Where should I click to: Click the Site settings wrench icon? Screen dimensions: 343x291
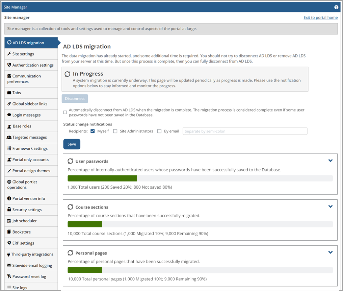pos(9,54)
